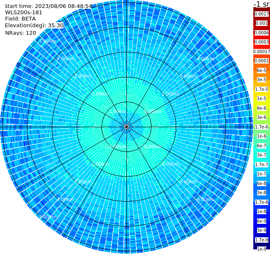Click the lower-right 2.00km ring label
The image size is (270, 254).
click(170, 164)
